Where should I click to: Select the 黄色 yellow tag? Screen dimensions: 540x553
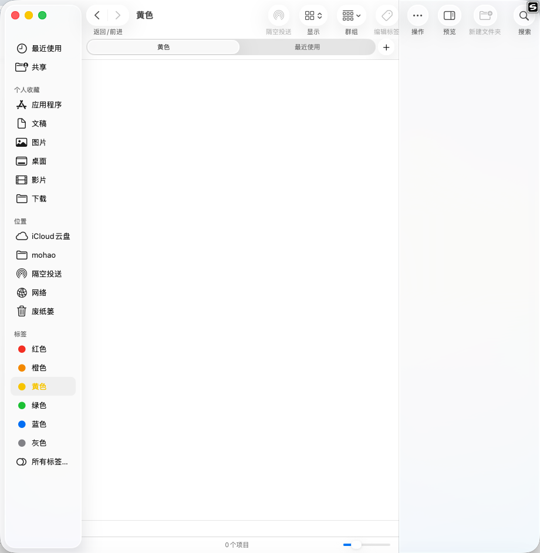pos(43,386)
